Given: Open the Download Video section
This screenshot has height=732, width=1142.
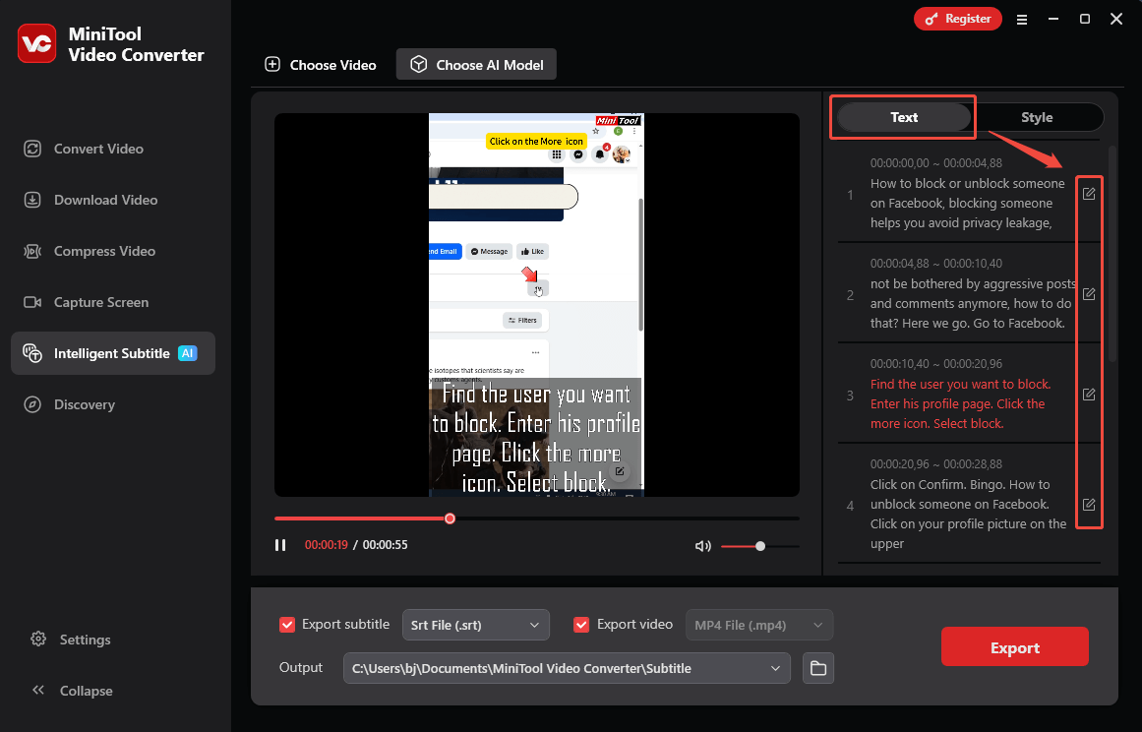Looking at the screenshot, I should (x=91, y=200).
